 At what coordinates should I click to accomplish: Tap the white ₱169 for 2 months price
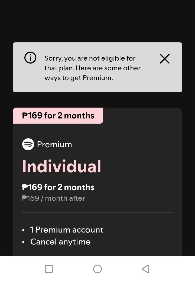[x=58, y=187]
